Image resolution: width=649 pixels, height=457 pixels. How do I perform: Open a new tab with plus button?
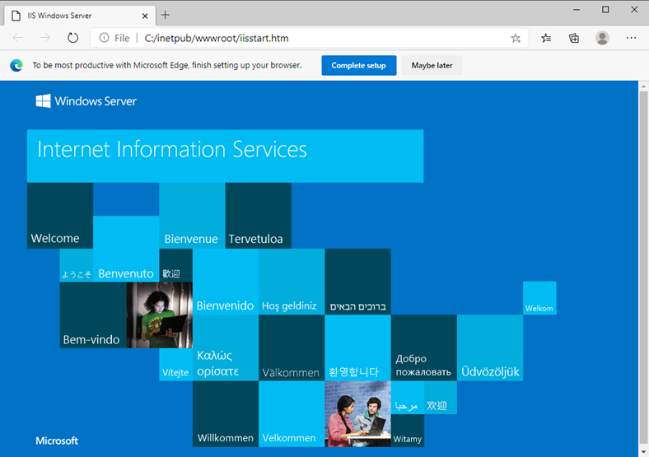tap(166, 16)
